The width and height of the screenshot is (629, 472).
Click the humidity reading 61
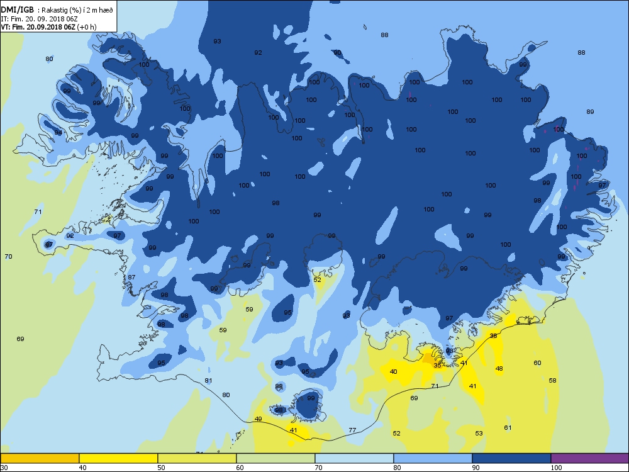[x=508, y=428]
